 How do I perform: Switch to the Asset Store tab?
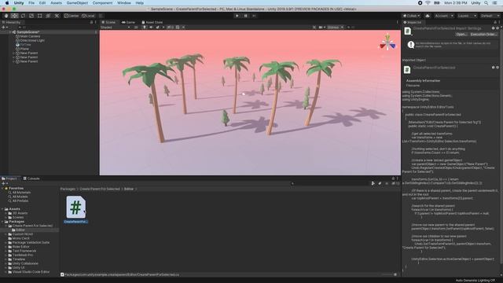[x=152, y=23]
